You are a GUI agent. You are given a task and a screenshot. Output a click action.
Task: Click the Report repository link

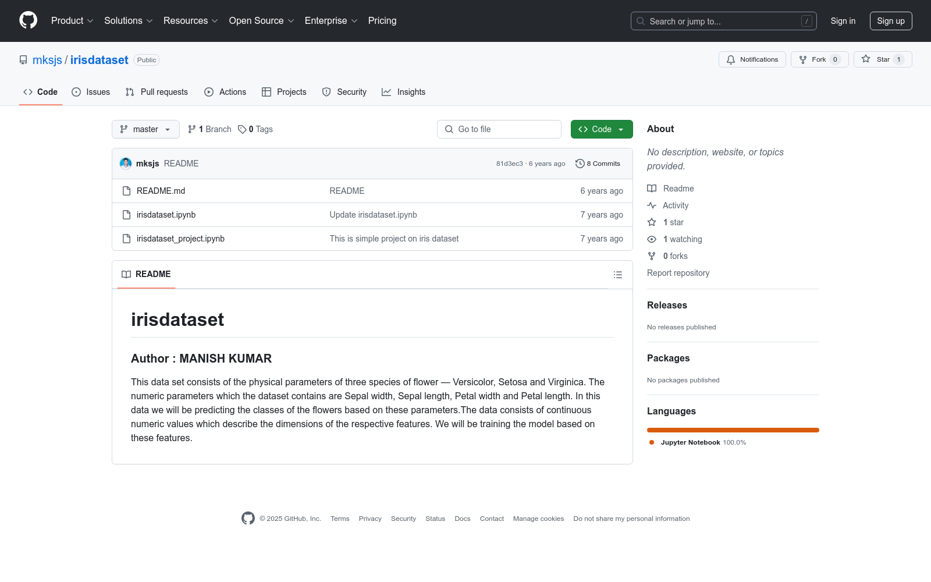678,273
